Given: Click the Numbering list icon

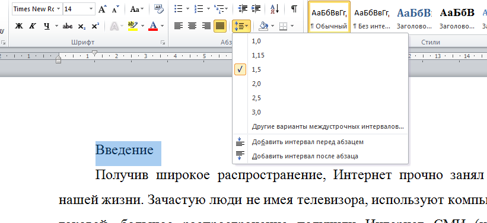Looking at the screenshot, I should 198,9.
